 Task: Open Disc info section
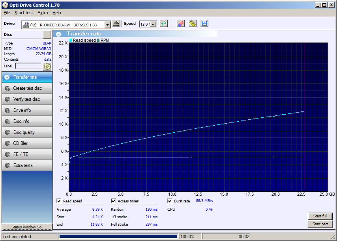[x=27, y=121]
